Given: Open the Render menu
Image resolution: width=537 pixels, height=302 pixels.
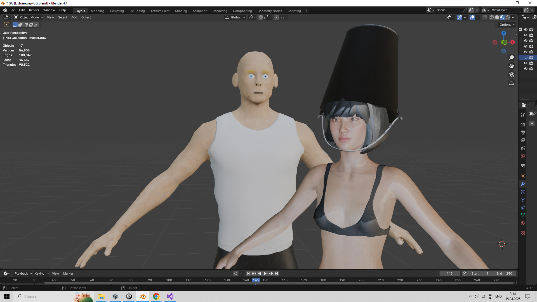Looking at the screenshot, I should click(34, 10).
